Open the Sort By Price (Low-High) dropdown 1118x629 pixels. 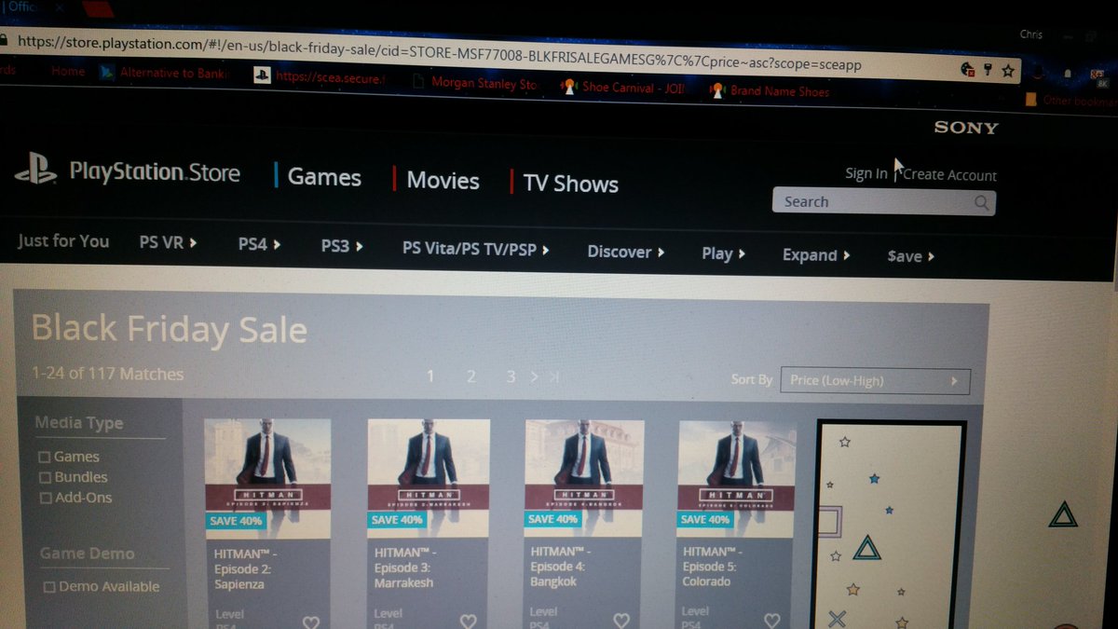[875, 380]
